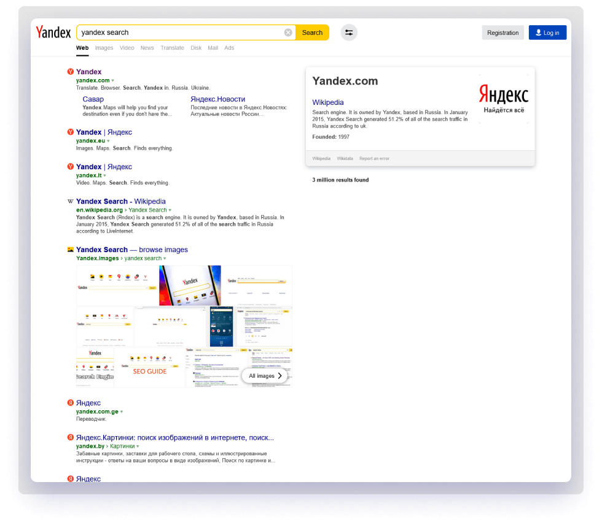
Task: Expand dropdown arrow after yandex.by Картинки
Action: 138,446
